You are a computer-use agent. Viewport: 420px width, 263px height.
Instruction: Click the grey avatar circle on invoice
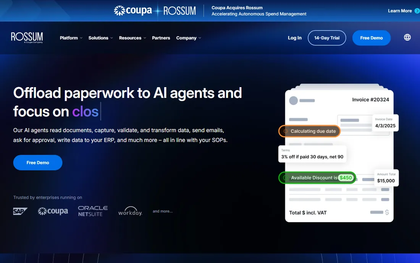pos(293,101)
